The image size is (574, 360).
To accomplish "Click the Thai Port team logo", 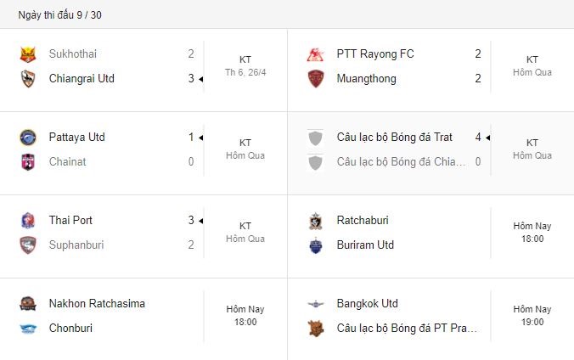I will point(28,221).
